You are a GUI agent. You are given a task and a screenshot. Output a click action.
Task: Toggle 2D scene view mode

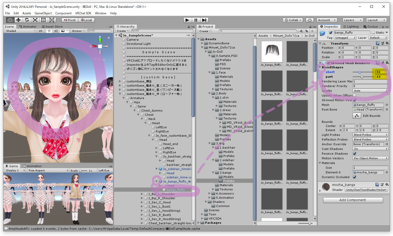pos(40,31)
